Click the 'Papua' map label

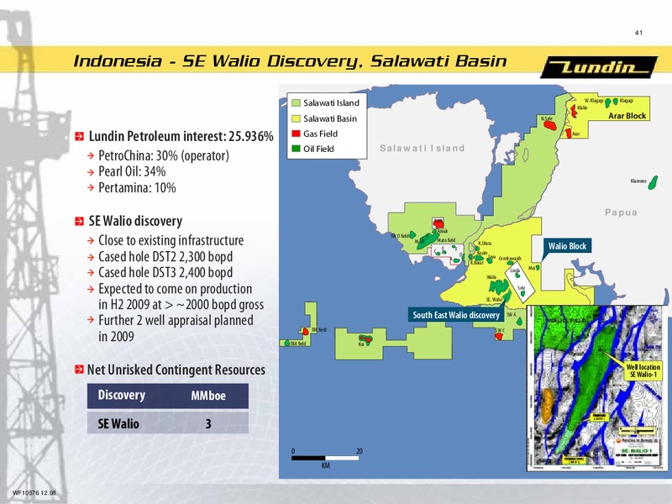(621, 213)
